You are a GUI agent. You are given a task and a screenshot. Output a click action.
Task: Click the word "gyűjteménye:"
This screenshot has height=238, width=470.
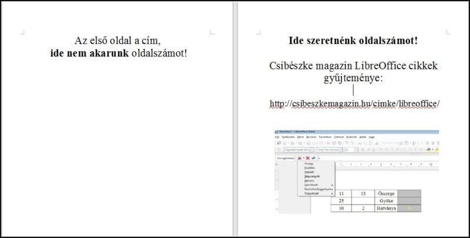click(x=354, y=79)
